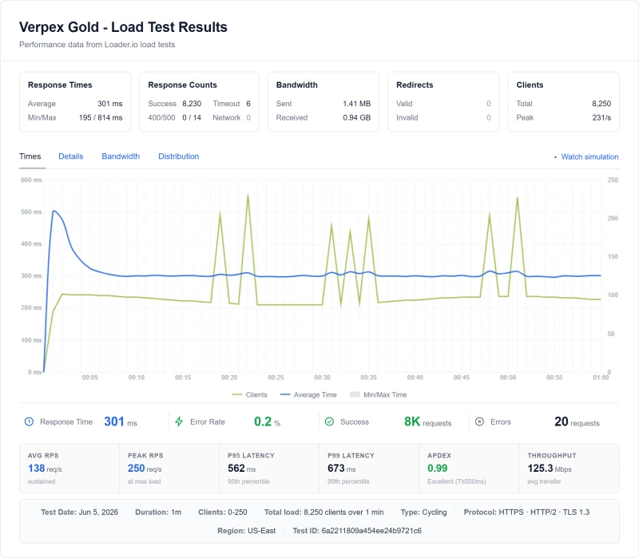
Task: Click the Error Rate 0.2 % value
Action: click(267, 422)
